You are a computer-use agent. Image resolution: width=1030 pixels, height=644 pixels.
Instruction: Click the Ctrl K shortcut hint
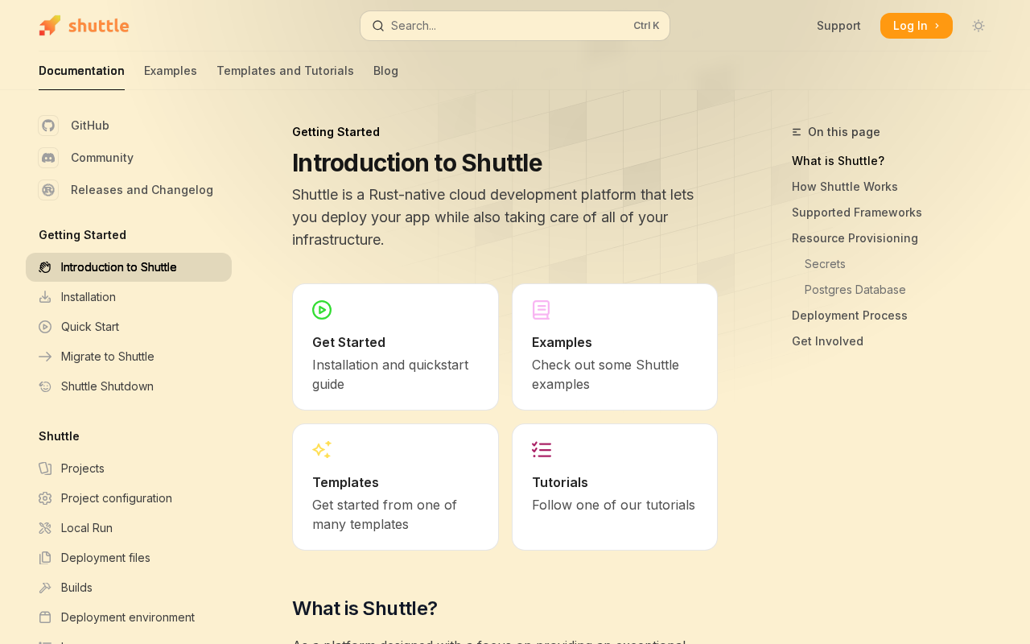click(x=646, y=26)
